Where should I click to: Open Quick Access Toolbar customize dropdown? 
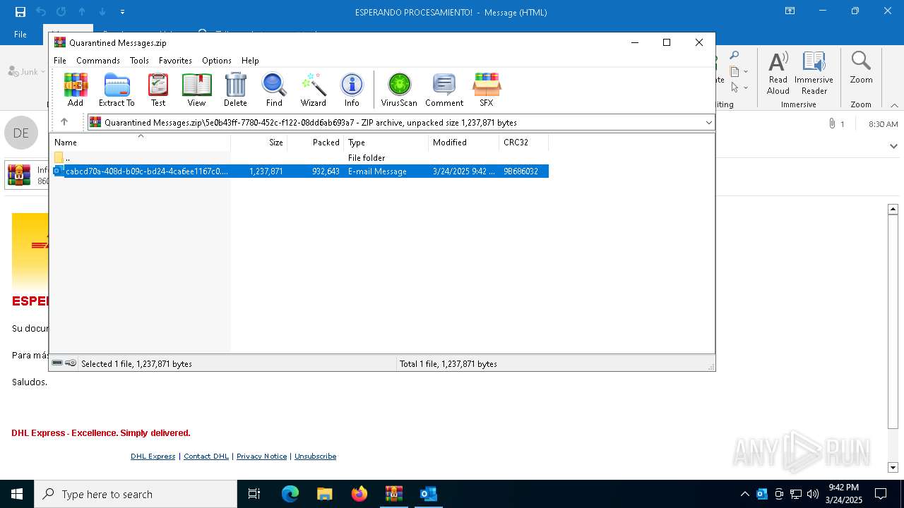(x=123, y=12)
